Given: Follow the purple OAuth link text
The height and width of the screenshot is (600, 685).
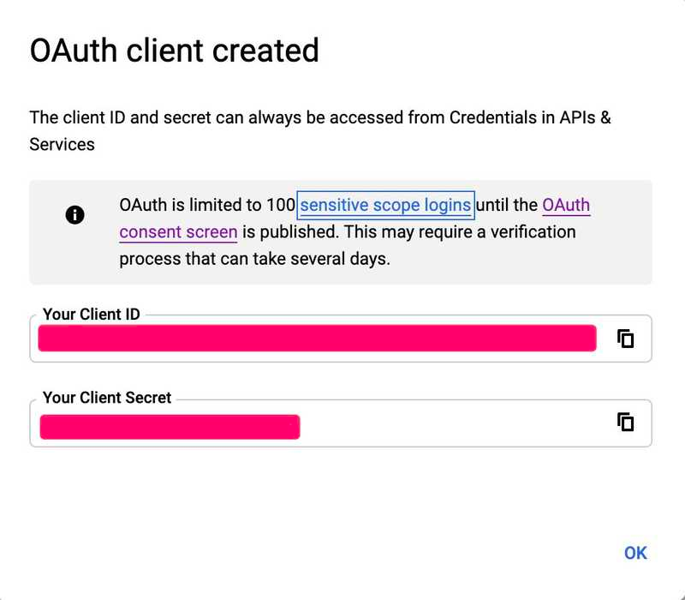Looking at the screenshot, I should pyautogui.click(x=566, y=205).
